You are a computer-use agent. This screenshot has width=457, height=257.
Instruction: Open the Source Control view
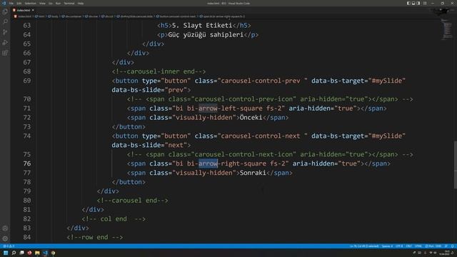coord(5,32)
